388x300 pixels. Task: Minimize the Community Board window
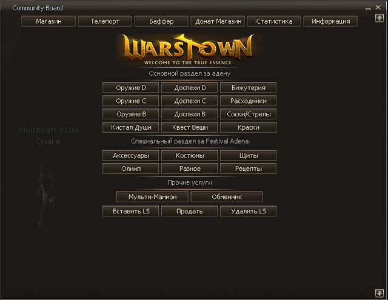(x=368, y=8)
